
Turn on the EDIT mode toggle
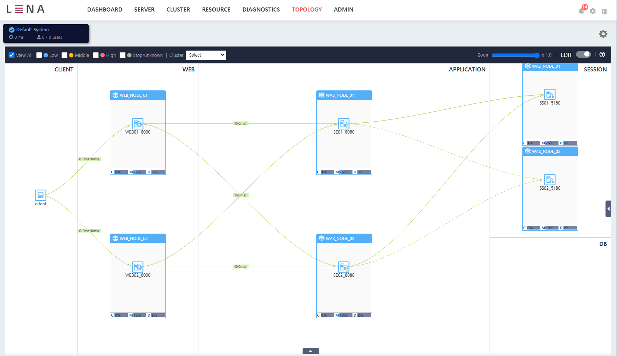[x=583, y=54]
